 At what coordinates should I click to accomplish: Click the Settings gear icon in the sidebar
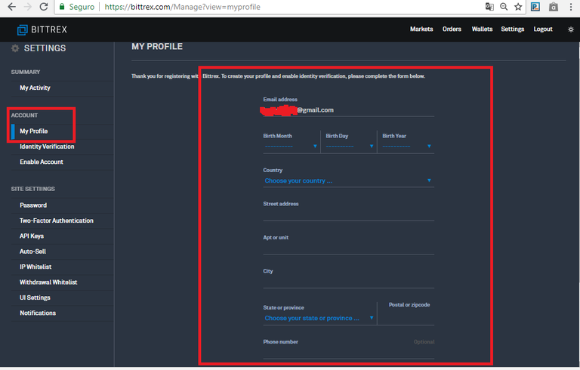(x=15, y=48)
